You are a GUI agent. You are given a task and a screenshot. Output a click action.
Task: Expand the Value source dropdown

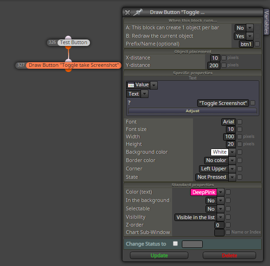(154, 85)
